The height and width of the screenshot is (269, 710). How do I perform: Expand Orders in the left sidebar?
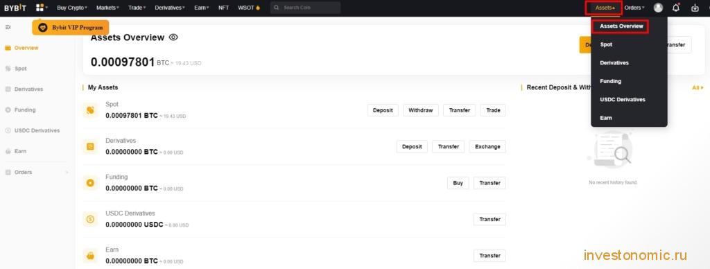pyautogui.click(x=36, y=172)
